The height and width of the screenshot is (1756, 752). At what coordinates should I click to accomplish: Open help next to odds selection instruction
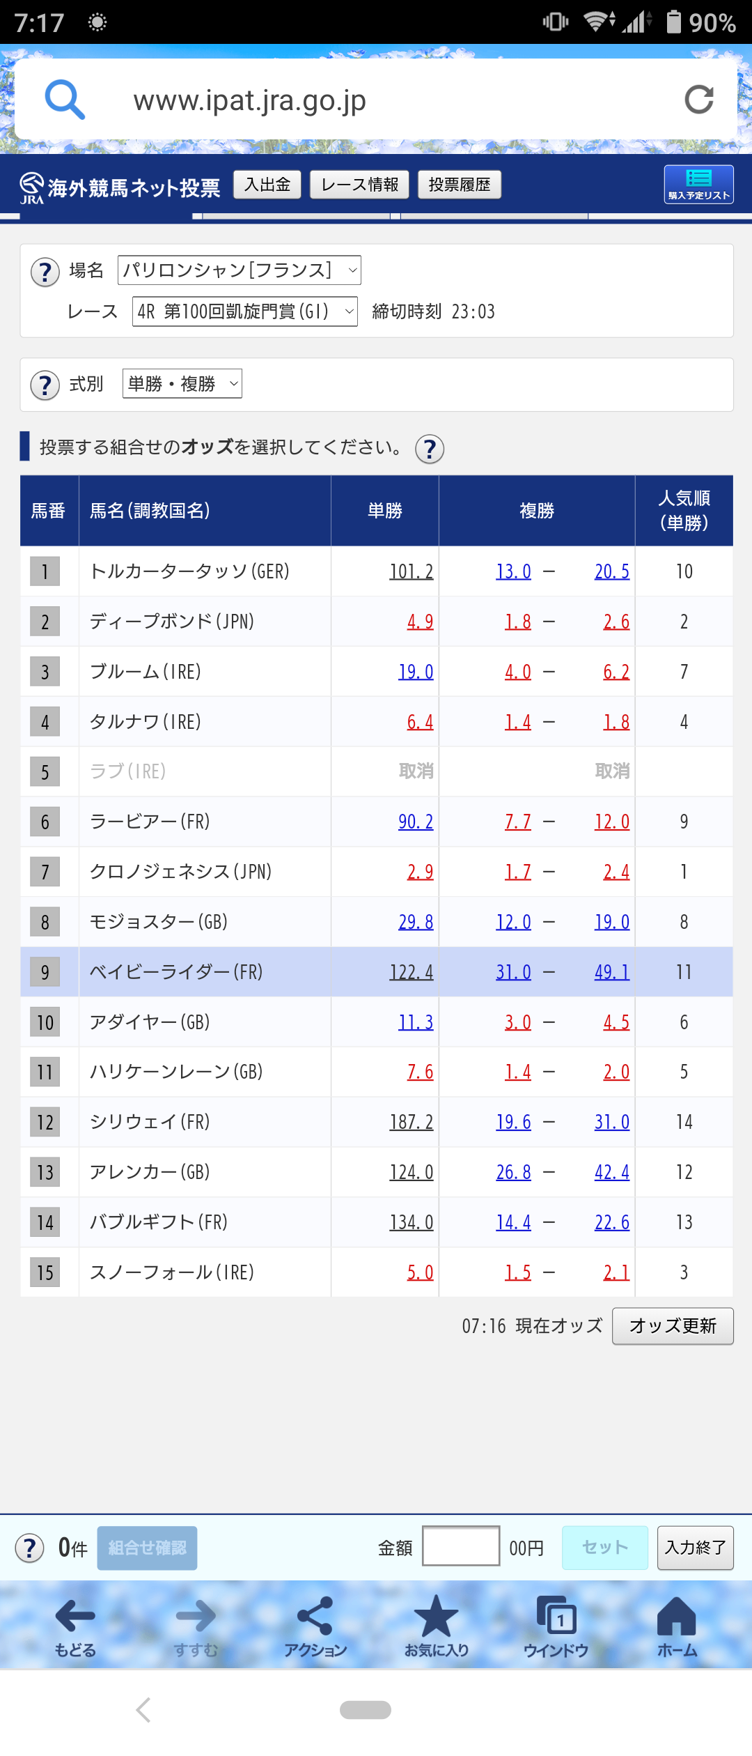430,449
